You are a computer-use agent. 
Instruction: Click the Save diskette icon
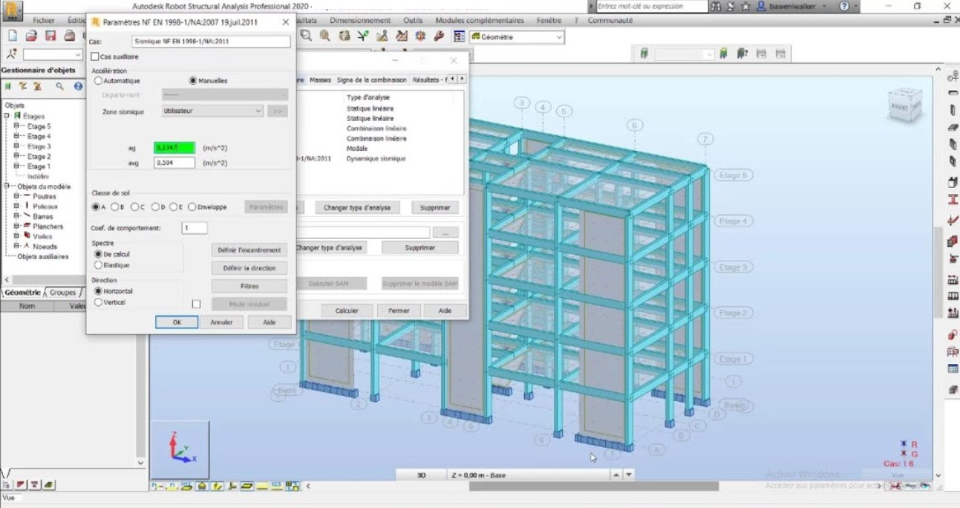point(50,36)
